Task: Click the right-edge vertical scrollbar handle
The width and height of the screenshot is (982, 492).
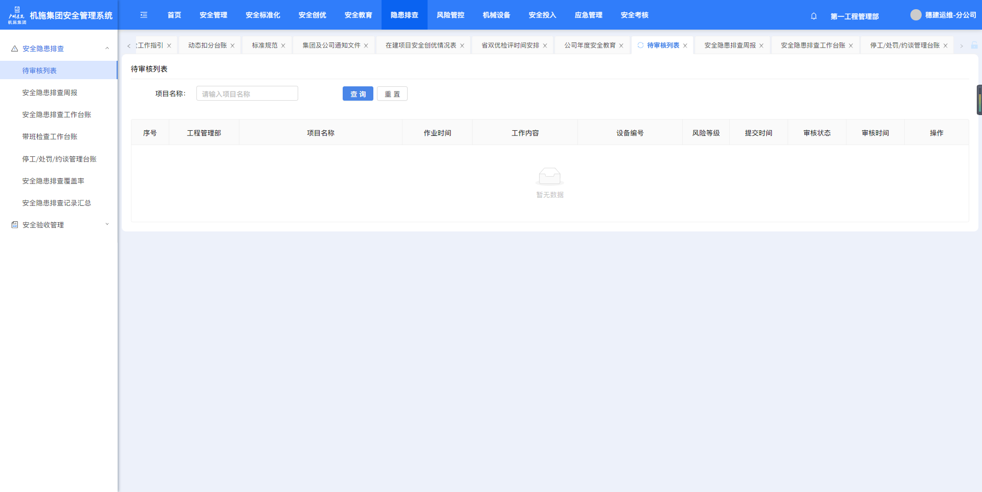Action: [x=979, y=100]
